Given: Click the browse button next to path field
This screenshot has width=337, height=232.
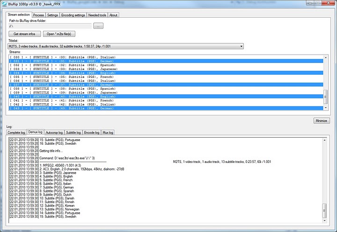Looking at the screenshot, I should (97, 26).
